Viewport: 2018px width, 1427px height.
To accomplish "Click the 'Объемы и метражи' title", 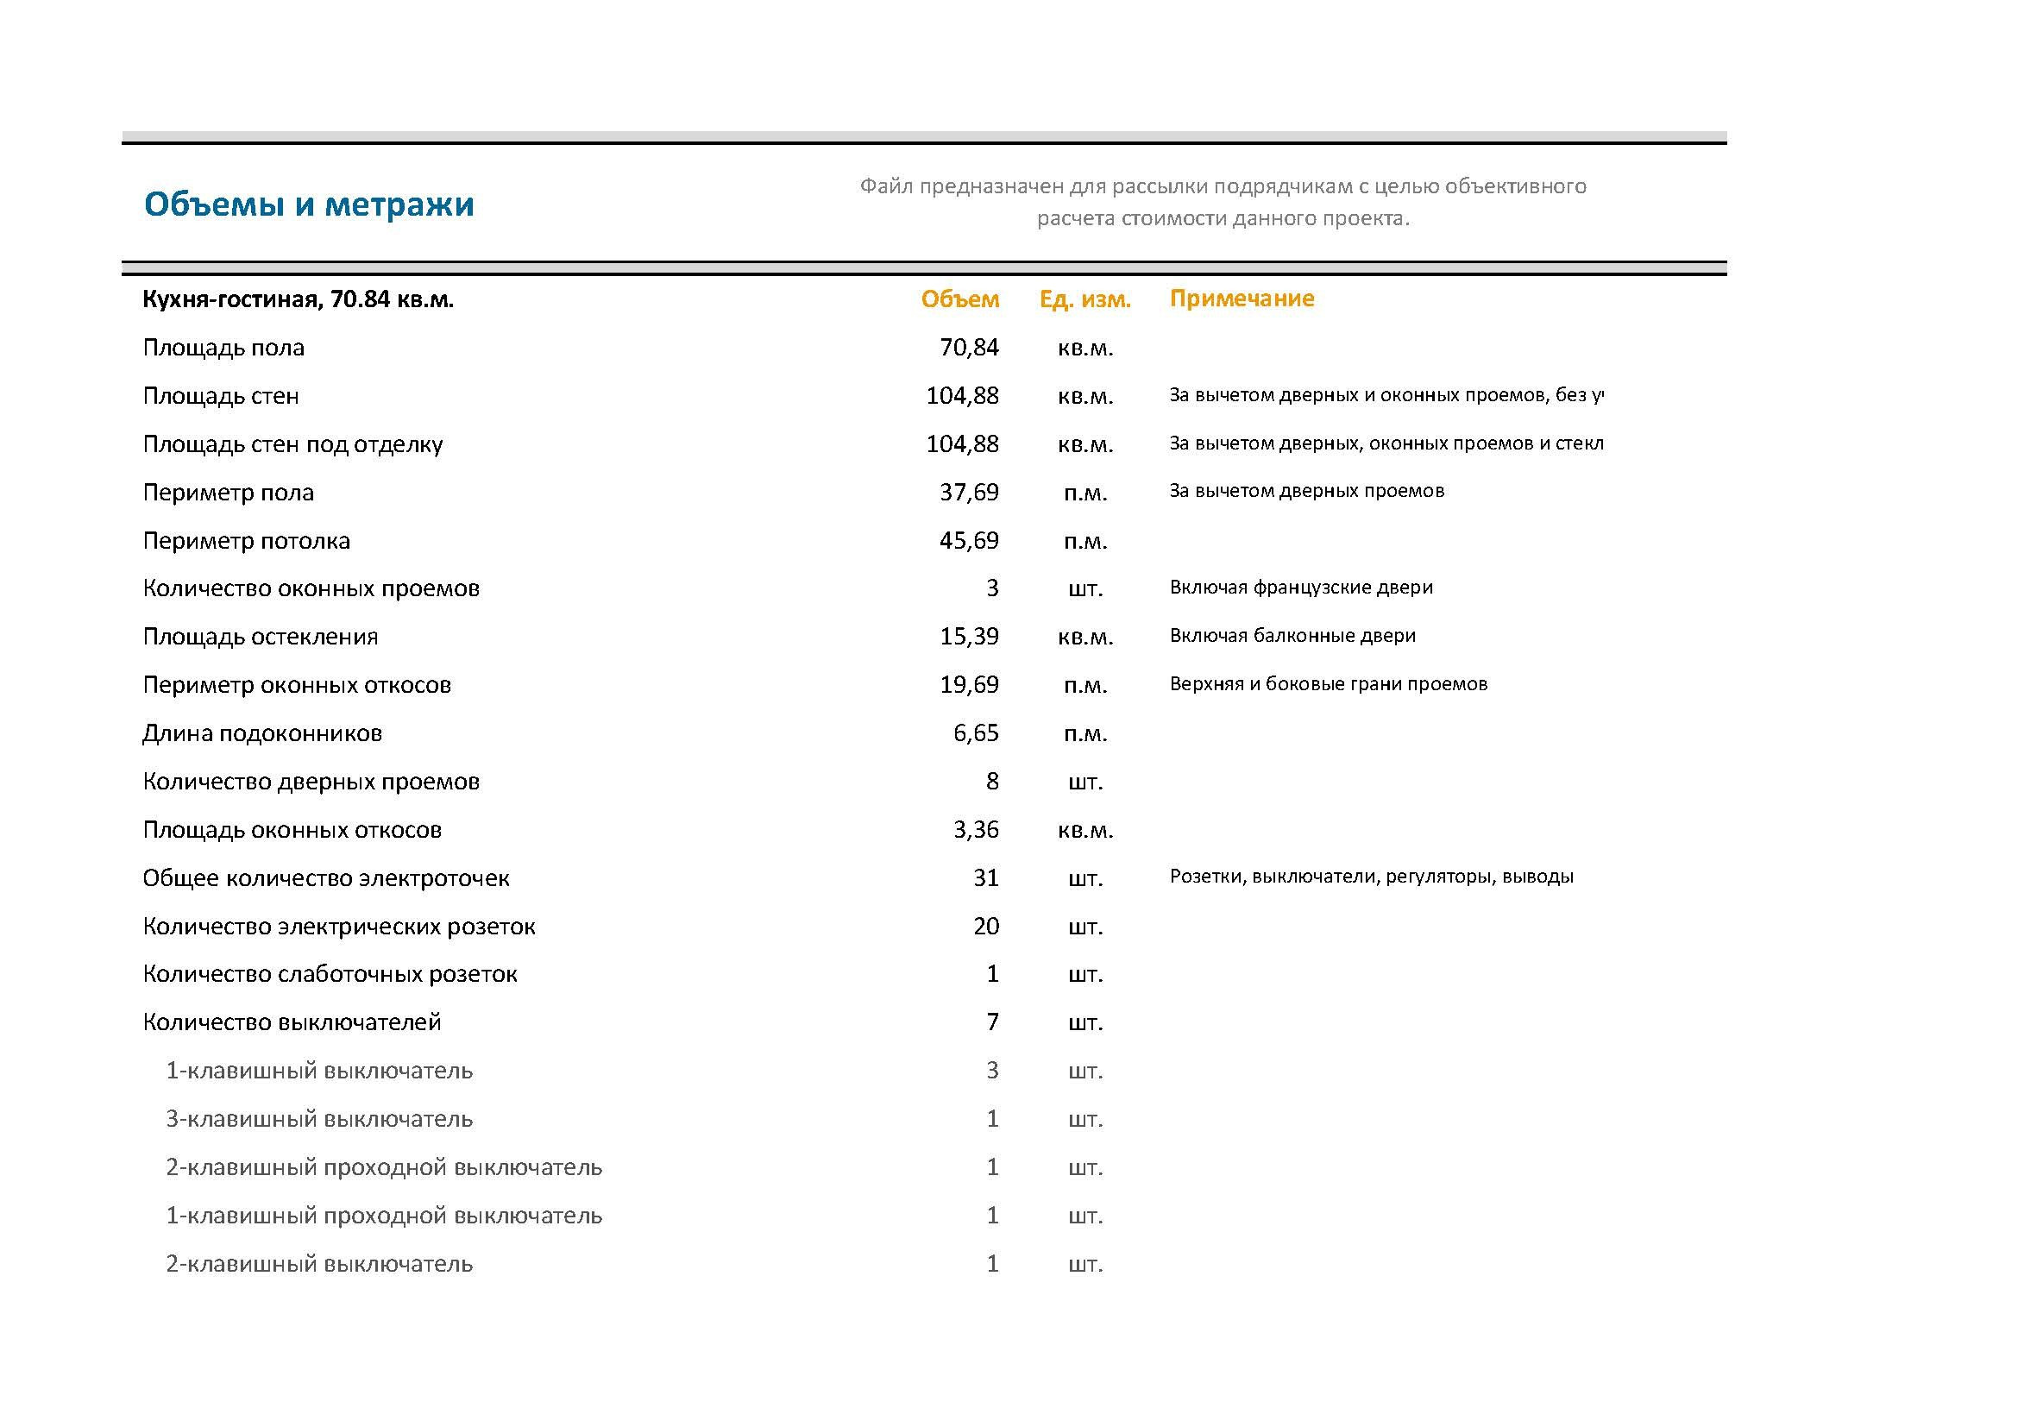I will pos(309,204).
